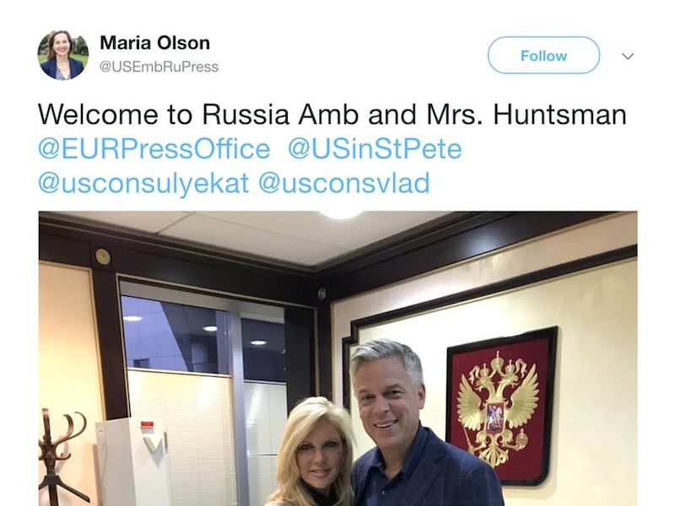The width and height of the screenshot is (675, 506).
Task: Open the @usconsulyekat mention
Action: point(143,183)
